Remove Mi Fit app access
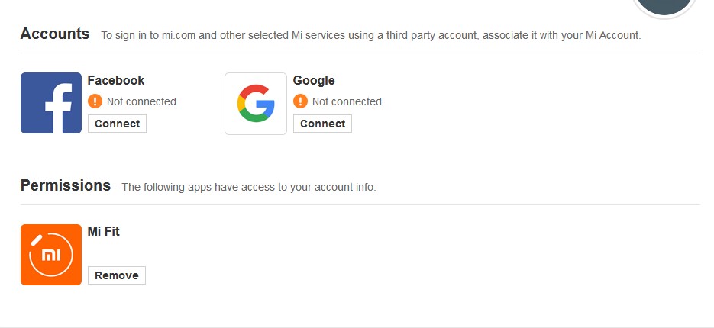The width and height of the screenshot is (714, 328). tap(117, 275)
